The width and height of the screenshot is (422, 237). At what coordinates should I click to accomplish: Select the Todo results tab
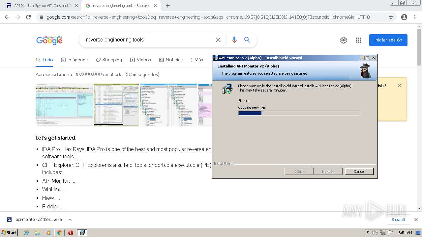pos(44,60)
